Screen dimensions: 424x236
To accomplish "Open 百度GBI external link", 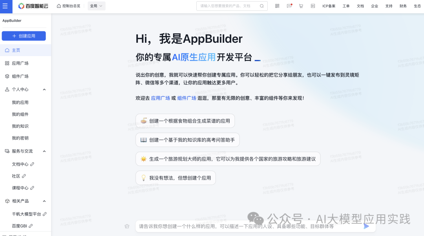I will pos(22,226).
